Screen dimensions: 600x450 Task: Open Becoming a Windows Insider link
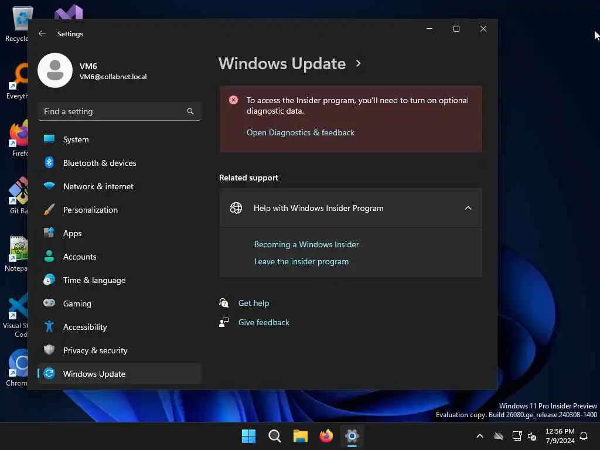tap(306, 244)
